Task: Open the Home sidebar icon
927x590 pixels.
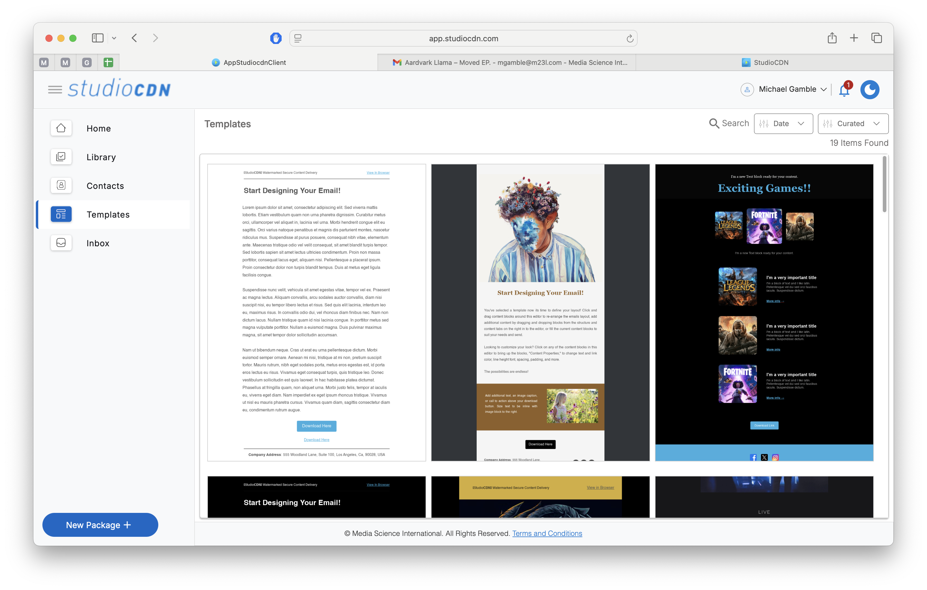Action: [x=61, y=128]
